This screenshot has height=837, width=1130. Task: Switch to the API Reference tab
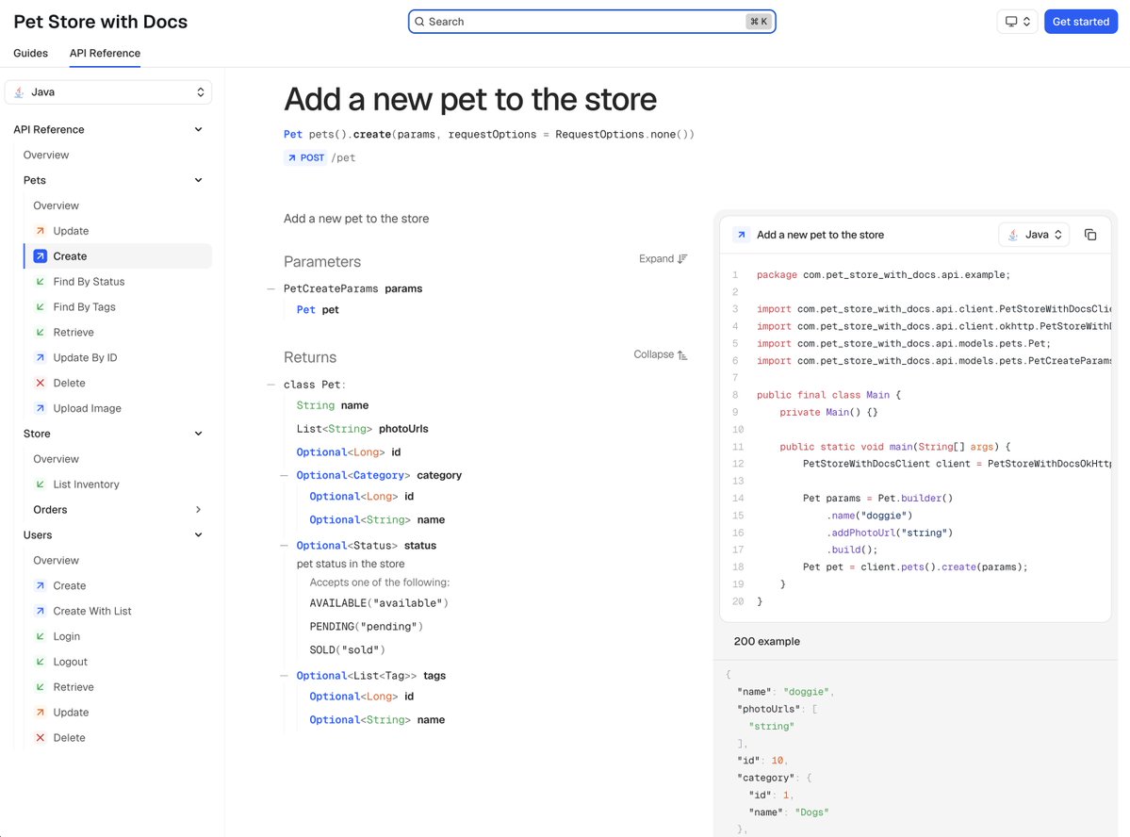point(105,53)
